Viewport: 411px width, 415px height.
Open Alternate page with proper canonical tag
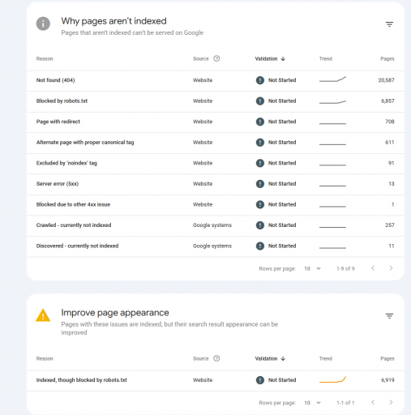(216, 143)
